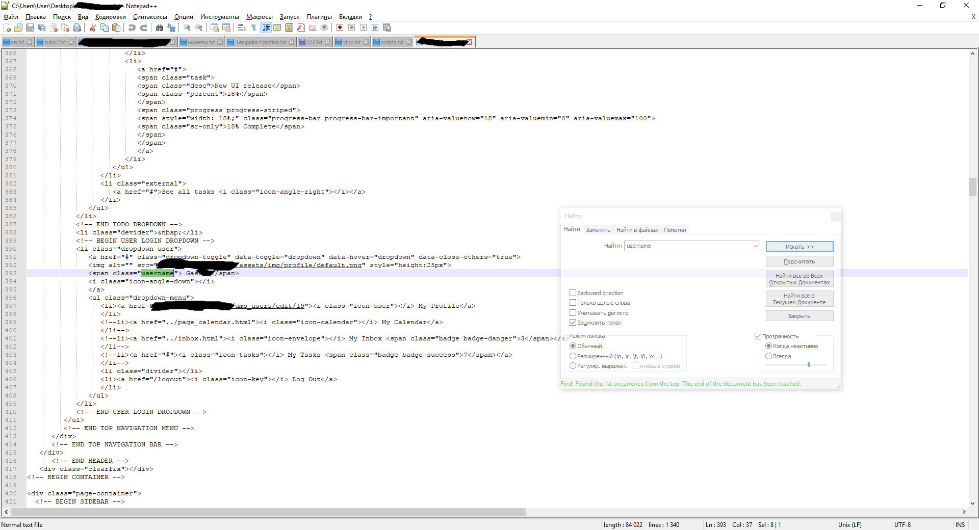Show all characters with the pilcrow icon
Viewport: 979px width, 530px height.
[x=254, y=28]
